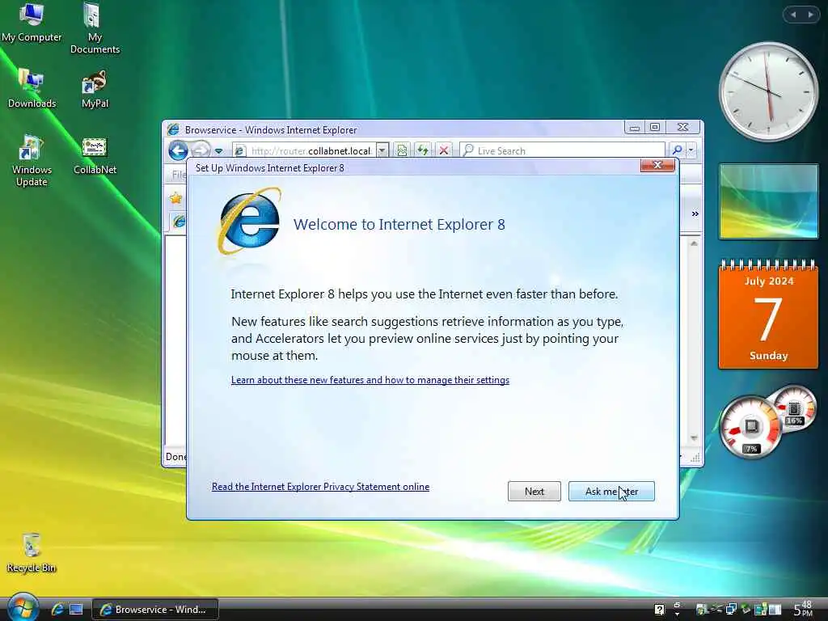Click the browser scrollbar up arrow

coord(694,243)
